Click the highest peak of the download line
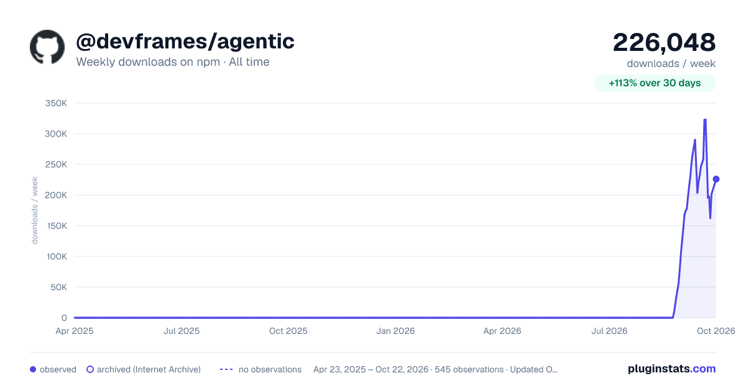 click(705, 120)
